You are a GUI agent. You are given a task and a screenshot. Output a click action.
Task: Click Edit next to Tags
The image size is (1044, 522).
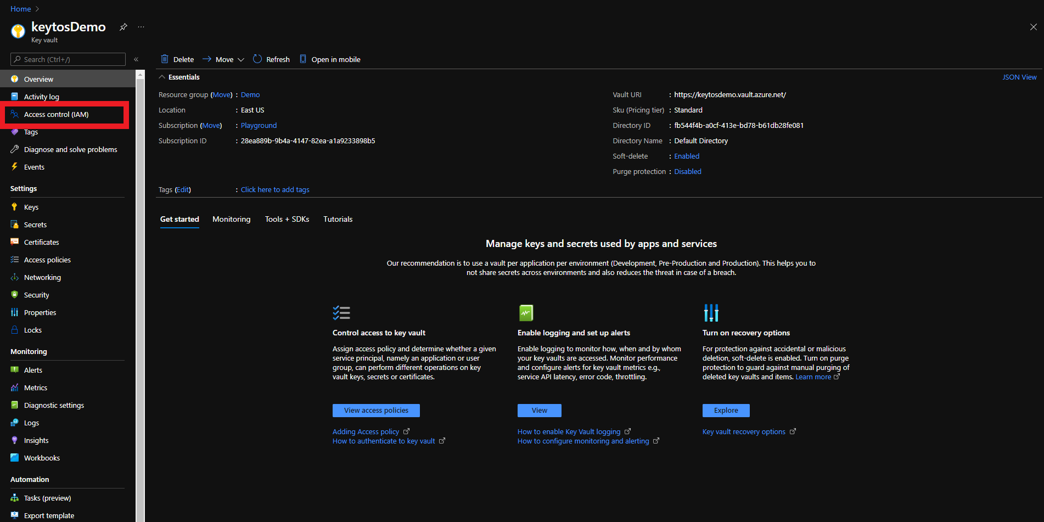click(x=183, y=189)
